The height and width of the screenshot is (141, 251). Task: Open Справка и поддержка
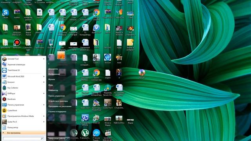click(57, 112)
